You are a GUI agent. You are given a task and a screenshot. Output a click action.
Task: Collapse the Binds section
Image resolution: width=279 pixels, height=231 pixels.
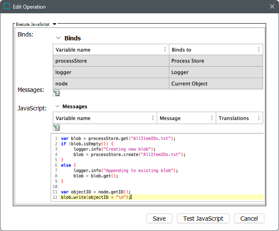tap(58, 38)
